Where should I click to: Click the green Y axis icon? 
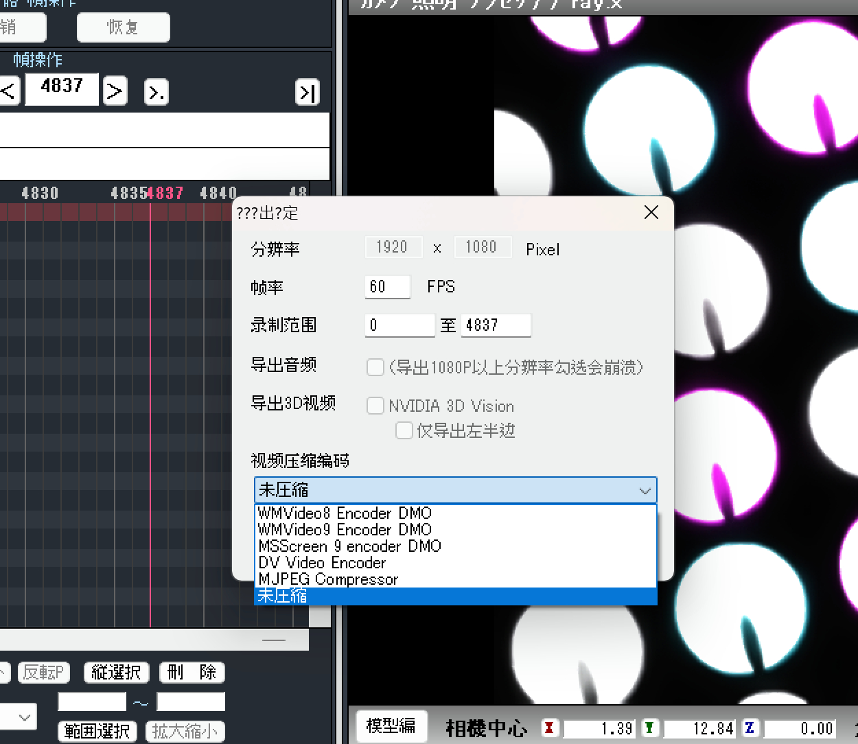[649, 728]
